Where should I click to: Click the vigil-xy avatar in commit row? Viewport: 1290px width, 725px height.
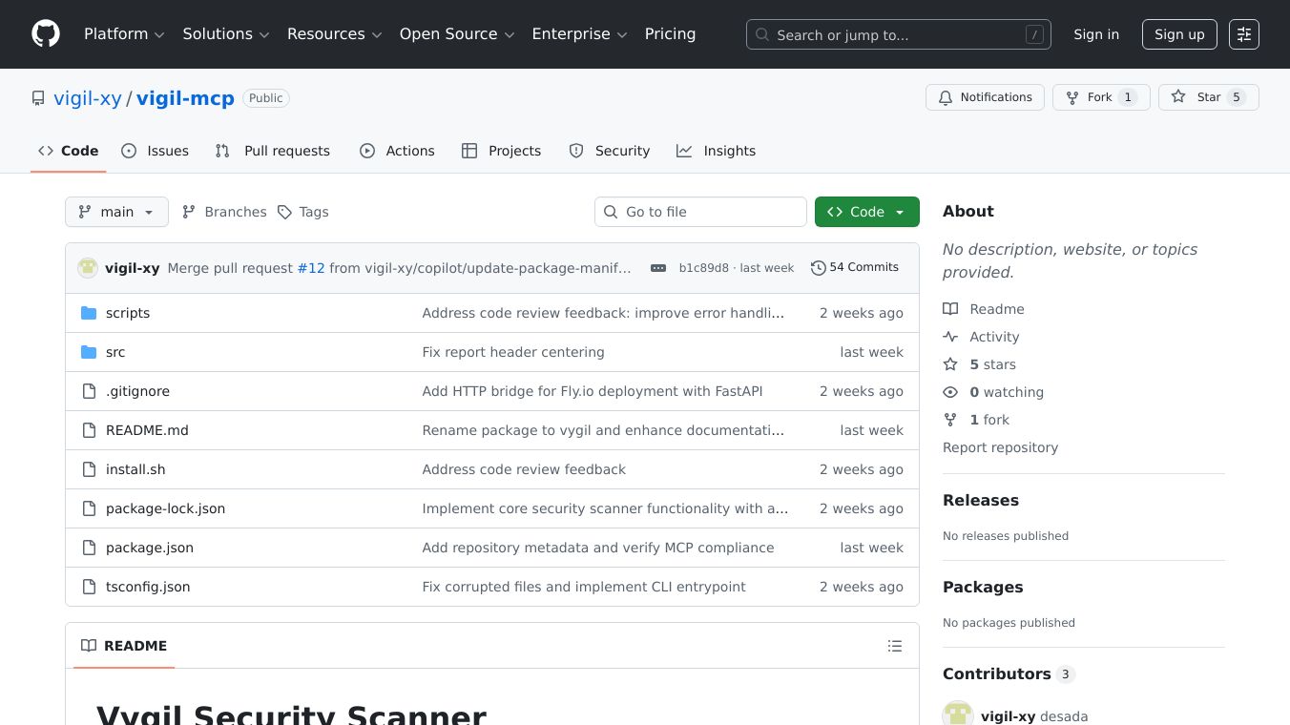(x=88, y=268)
